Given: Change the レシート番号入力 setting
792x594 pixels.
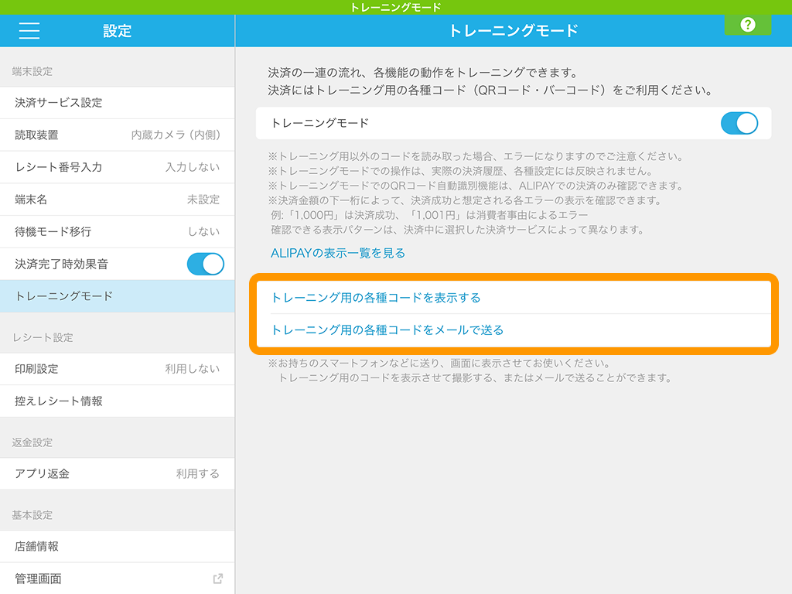Looking at the screenshot, I should click(117, 167).
